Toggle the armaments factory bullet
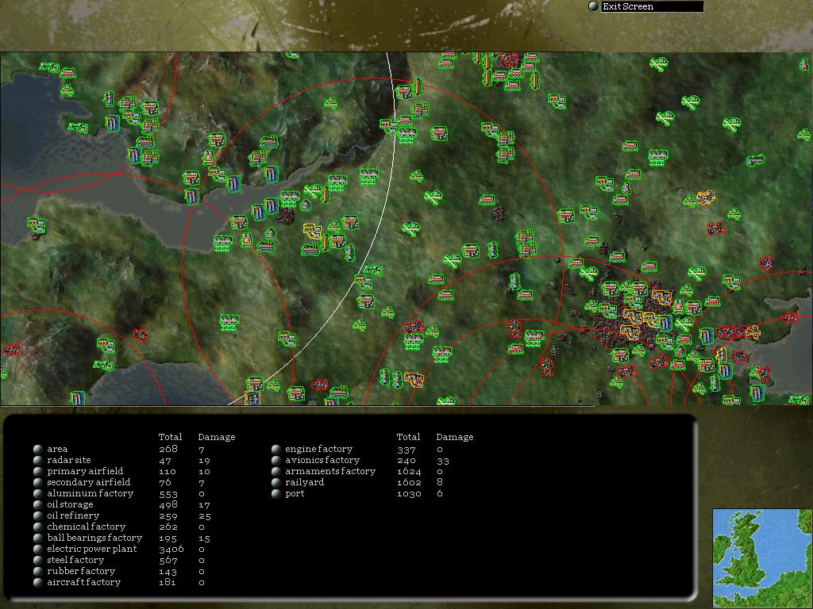The height and width of the screenshot is (609, 813). (276, 471)
